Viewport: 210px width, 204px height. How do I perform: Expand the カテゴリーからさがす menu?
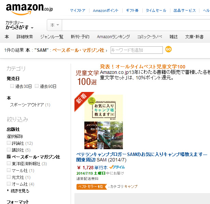[x=19, y=25]
